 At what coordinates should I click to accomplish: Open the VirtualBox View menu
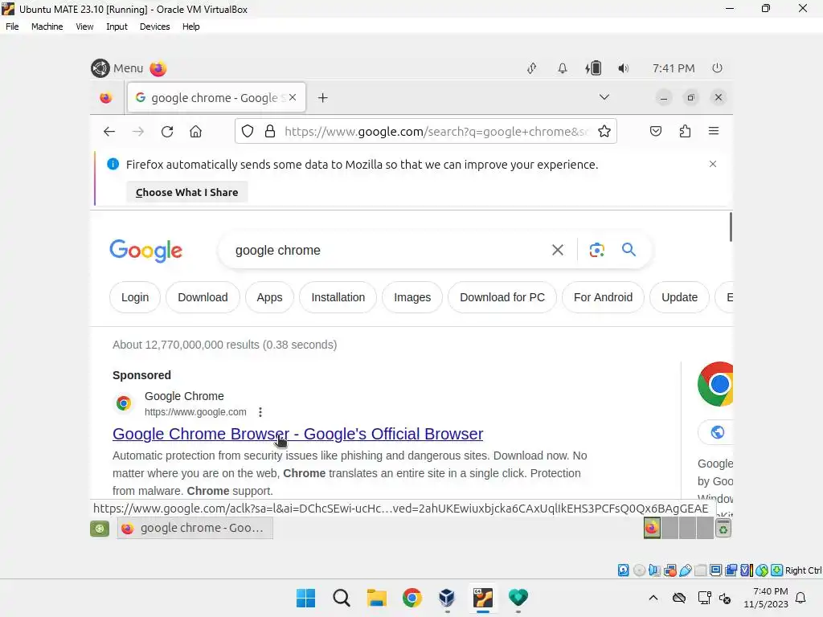(84, 27)
